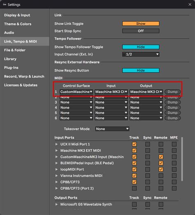Image resolution: width=195 pixels, height=215 pixels.
Task: Expand the Vienna Instruments MIDI entry
Action: click(x=56, y=175)
